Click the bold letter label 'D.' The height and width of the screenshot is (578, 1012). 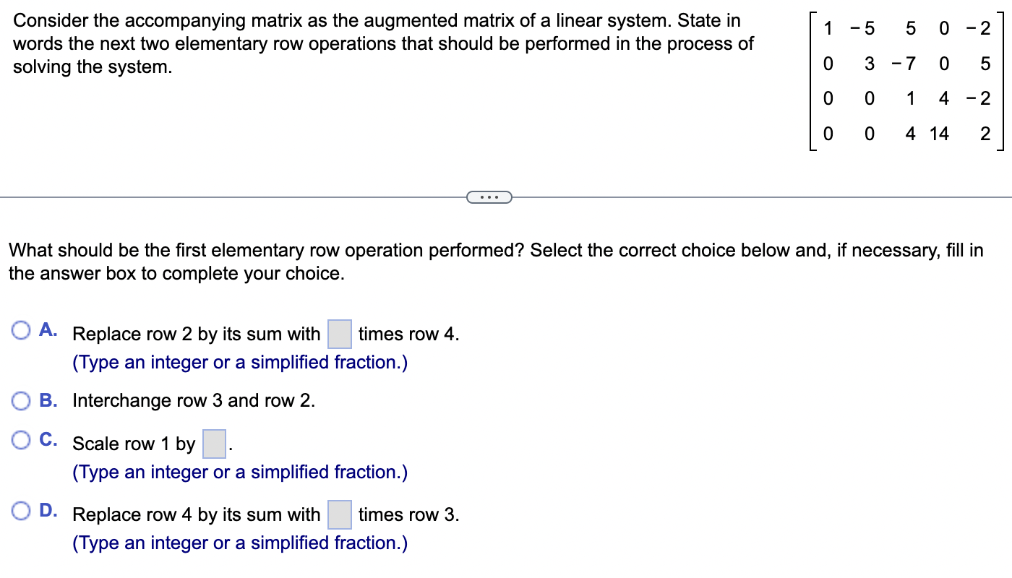pos(48,511)
